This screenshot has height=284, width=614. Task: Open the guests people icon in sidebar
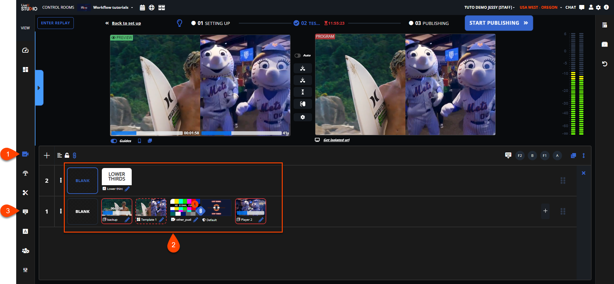tap(26, 251)
